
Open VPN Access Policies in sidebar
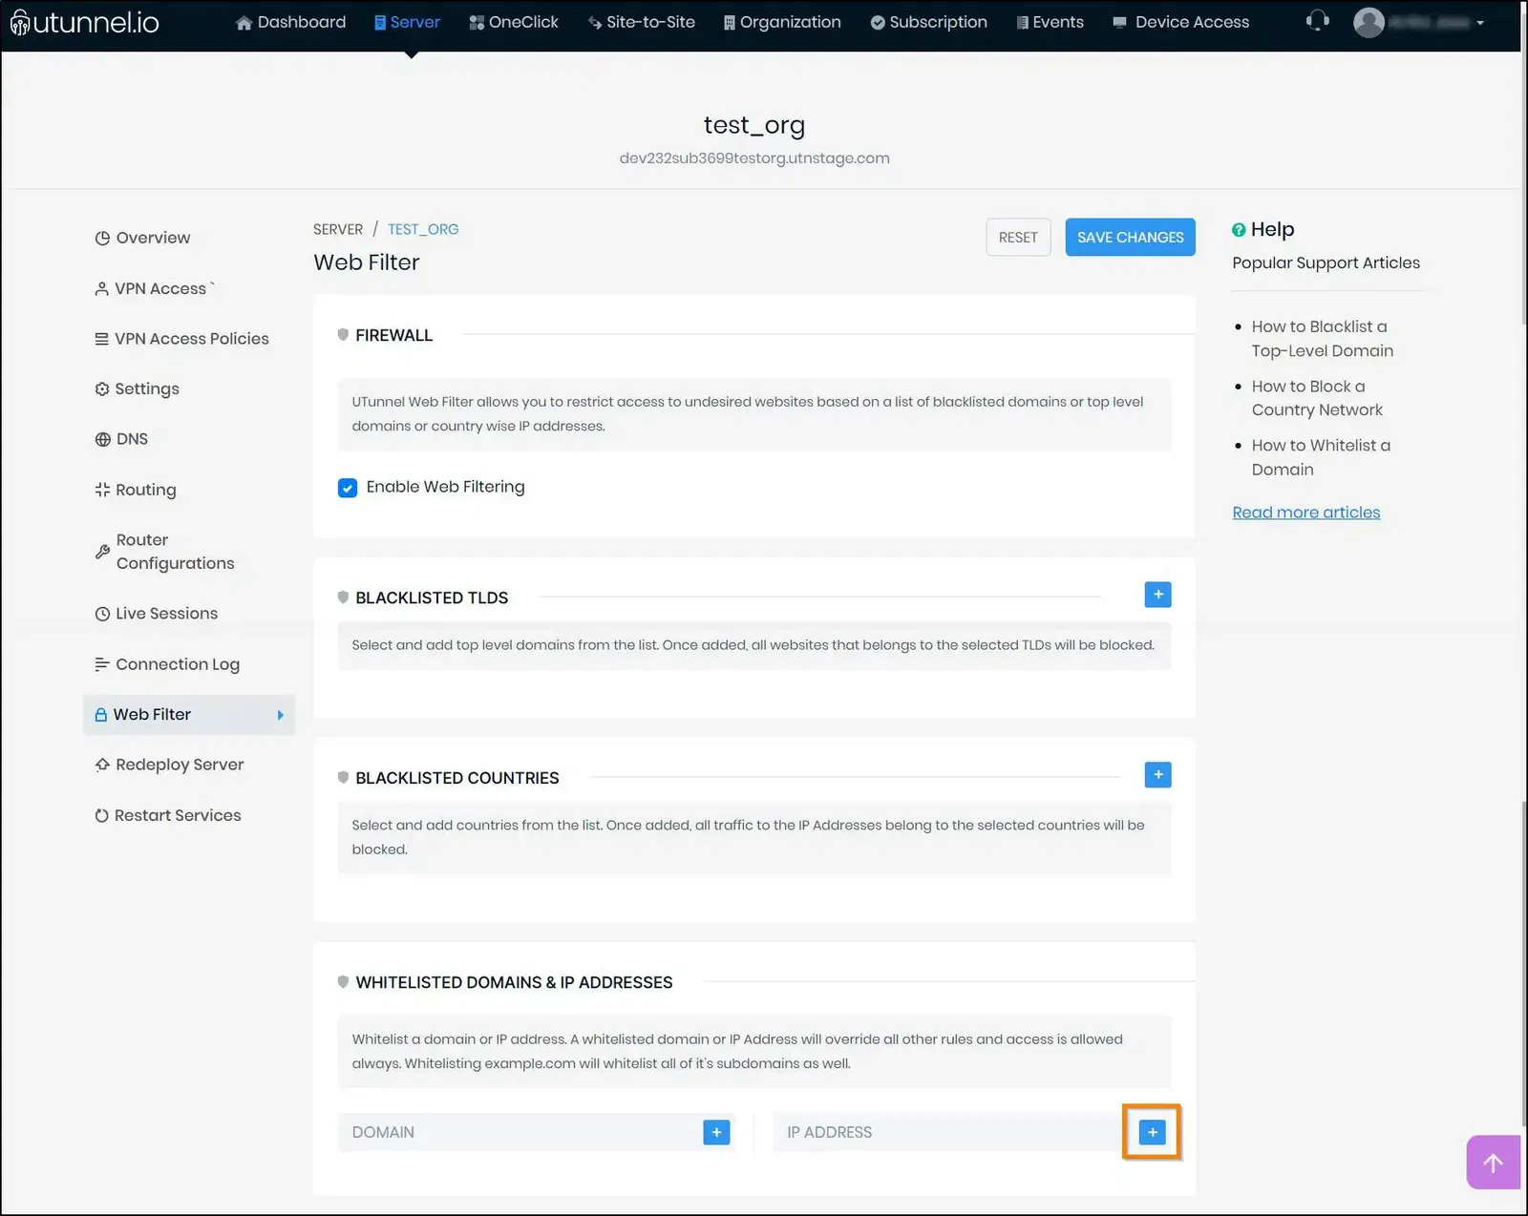pyautogui.click(x=181, y=339)
